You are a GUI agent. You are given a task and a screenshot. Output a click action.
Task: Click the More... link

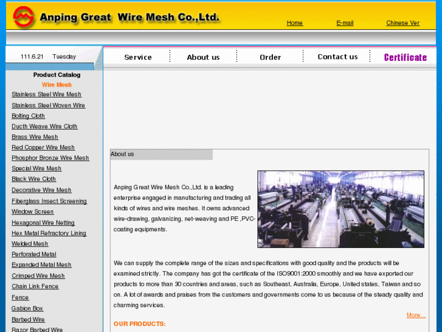pyautogui.click(x=416, y=315)
